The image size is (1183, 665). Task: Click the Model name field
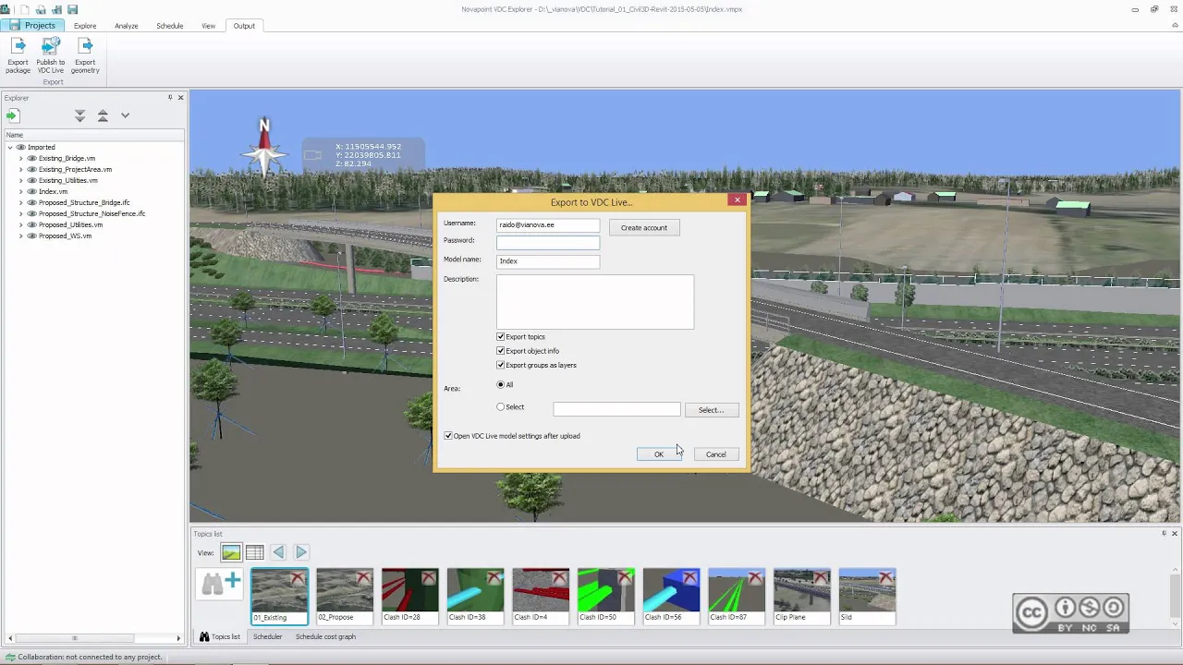click(x=548, y=261)
